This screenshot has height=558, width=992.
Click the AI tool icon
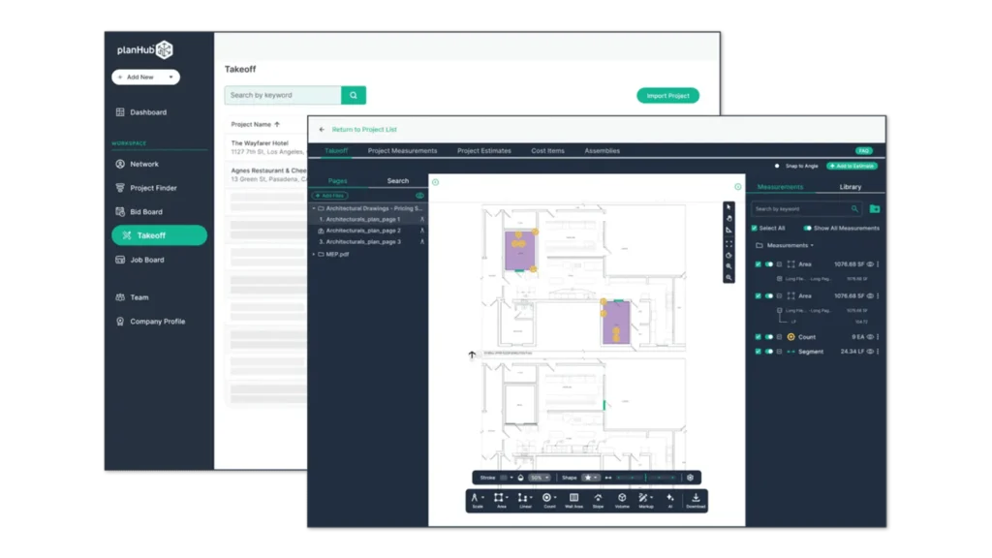[670, 500]
